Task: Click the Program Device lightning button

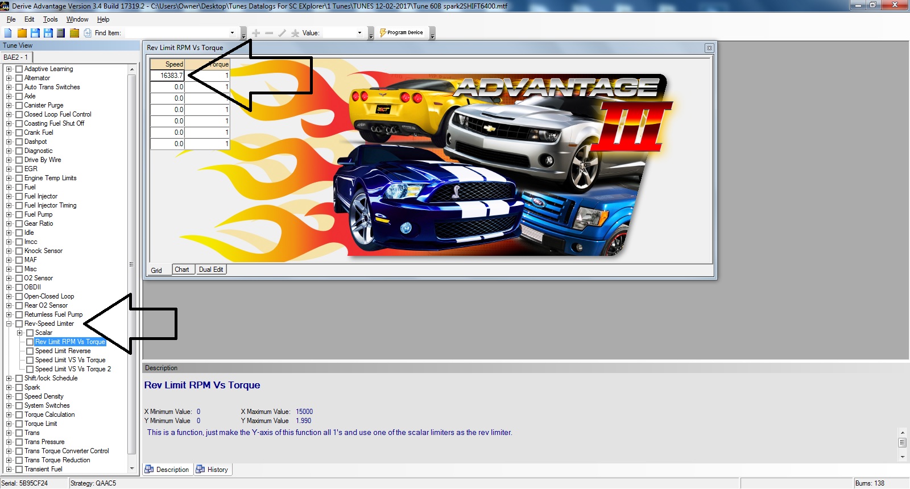Action: tap(401, 32)
